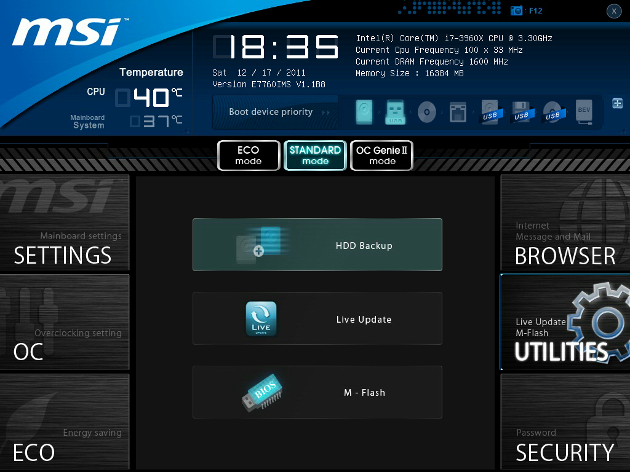Screen dimensions: 630x472
Task: Select the USB key boot device icon
Action: click(x=396, y=112)
